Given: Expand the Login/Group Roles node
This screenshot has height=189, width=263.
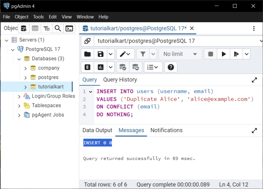Looking at the screenshot, I should 19,97.
